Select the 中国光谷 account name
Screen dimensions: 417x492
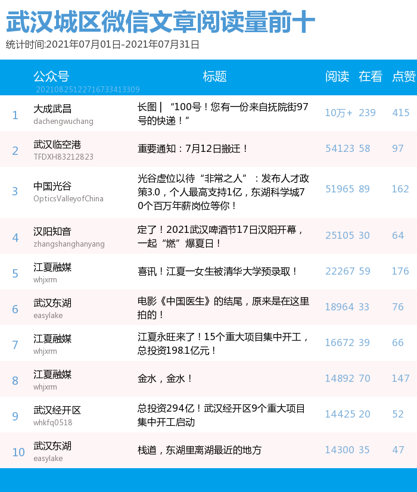pos(52,186)
